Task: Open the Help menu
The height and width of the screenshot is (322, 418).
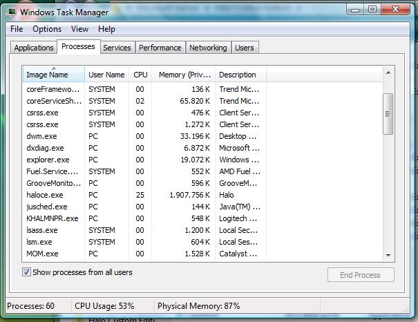Action: pyautogui.click(x=106, y=29)
